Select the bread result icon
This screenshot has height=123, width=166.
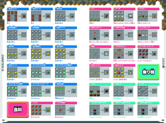(107, 16)
